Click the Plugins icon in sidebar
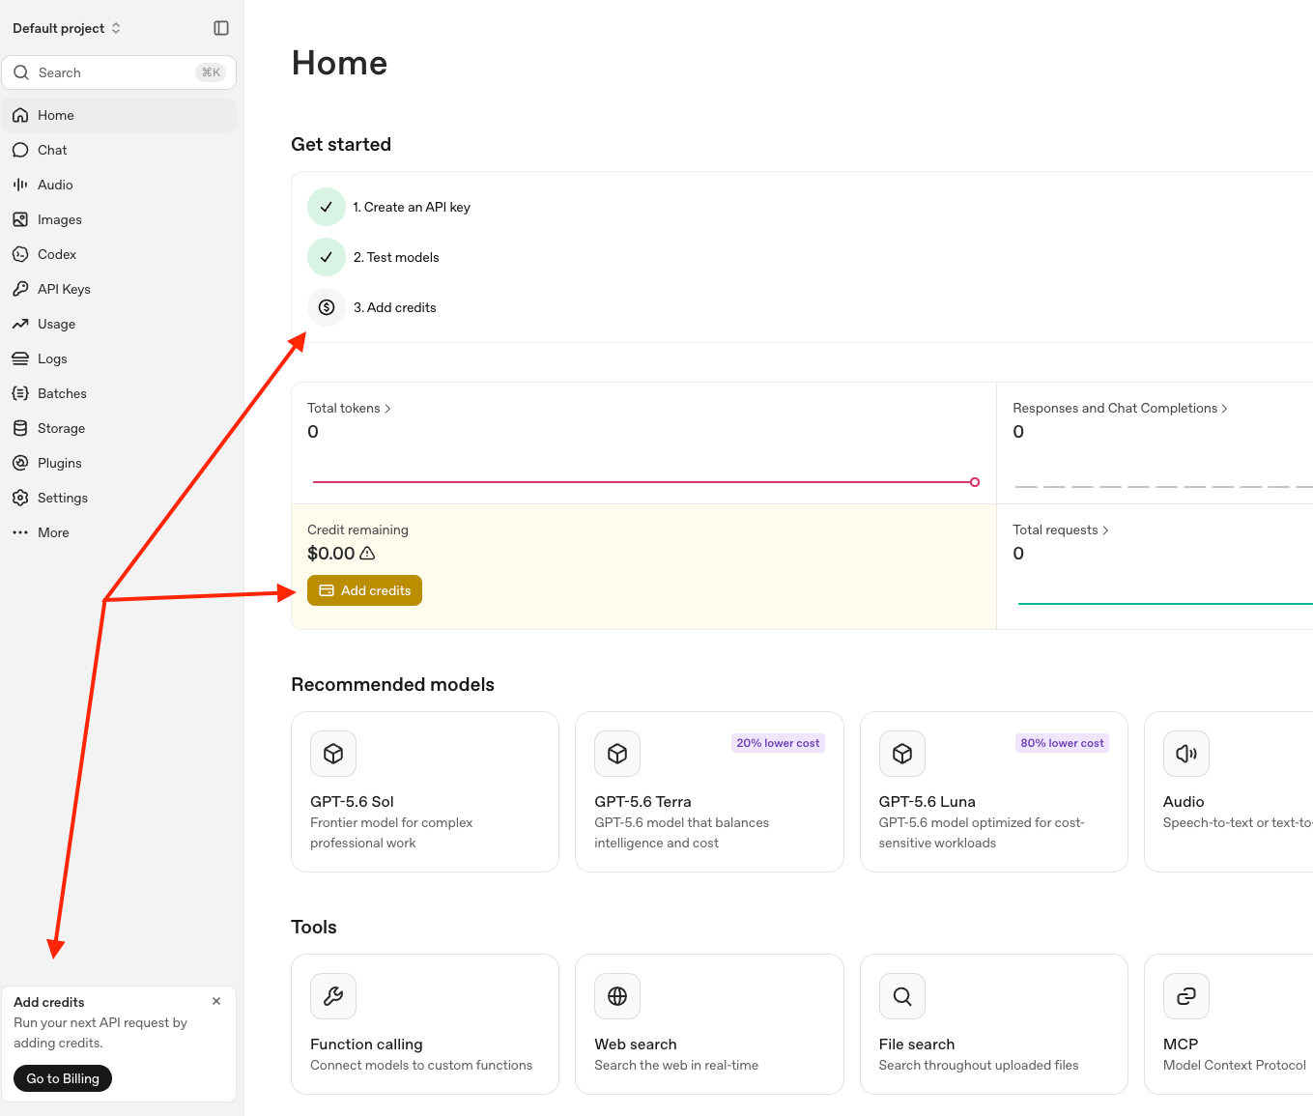Screen dimensions: 1313x1116 (x=20, y=463)
